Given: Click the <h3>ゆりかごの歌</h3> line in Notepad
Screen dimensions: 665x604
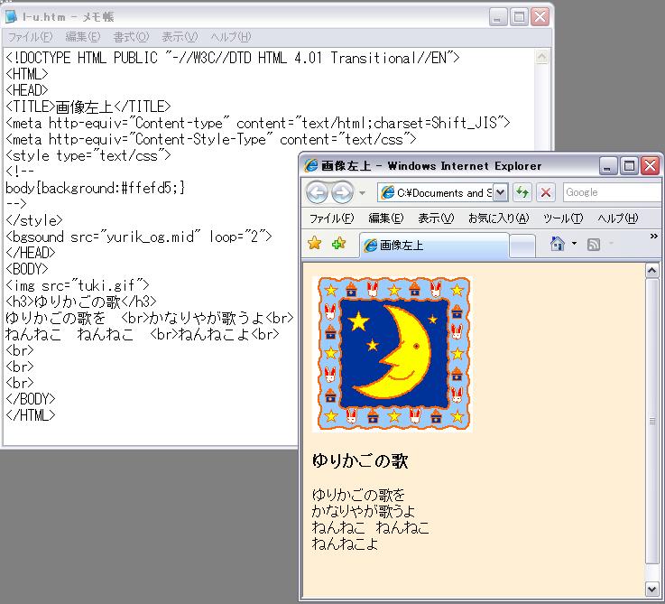Looking at the screenshot, I should tap(81, 302).
